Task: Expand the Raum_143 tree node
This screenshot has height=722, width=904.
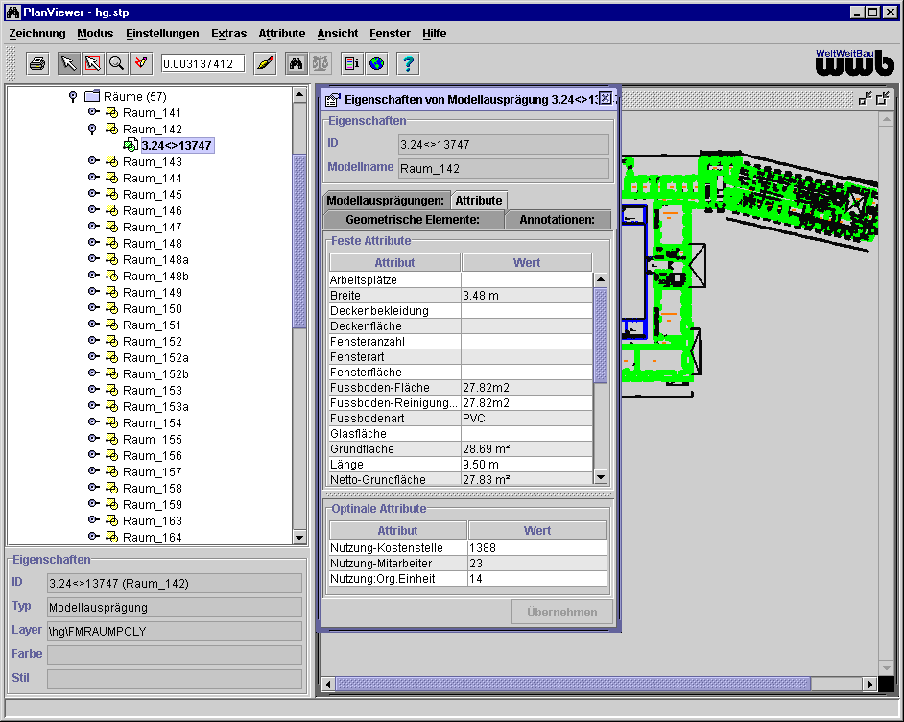Action: pos(93,161)
